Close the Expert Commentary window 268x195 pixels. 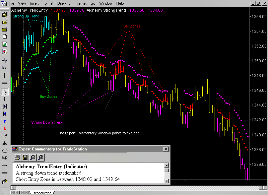166,149
